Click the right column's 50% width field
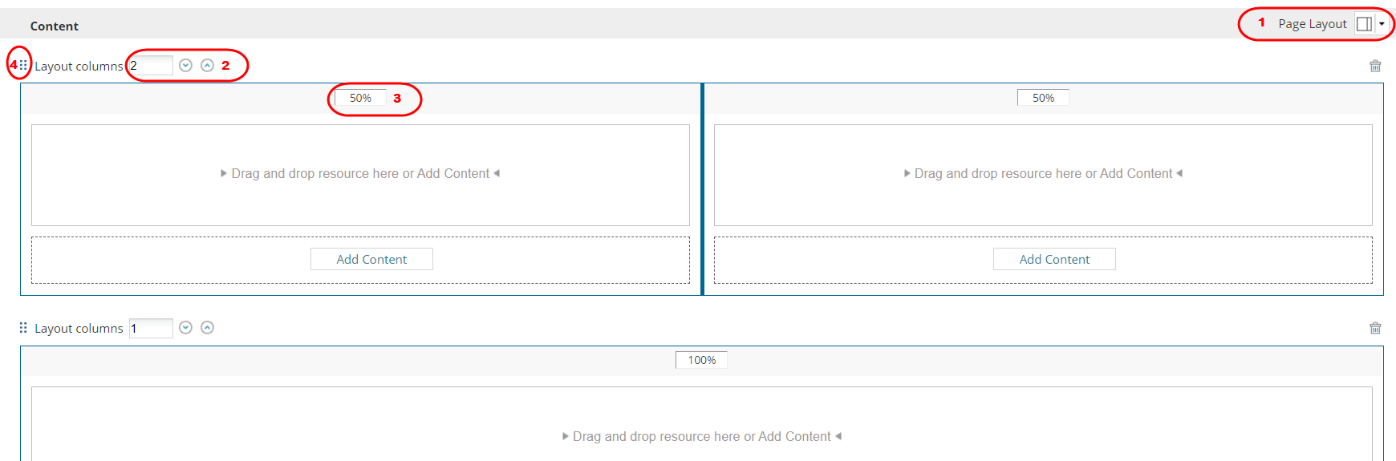The width and height of the screenshot is (1396, 461). (1043, 98)
